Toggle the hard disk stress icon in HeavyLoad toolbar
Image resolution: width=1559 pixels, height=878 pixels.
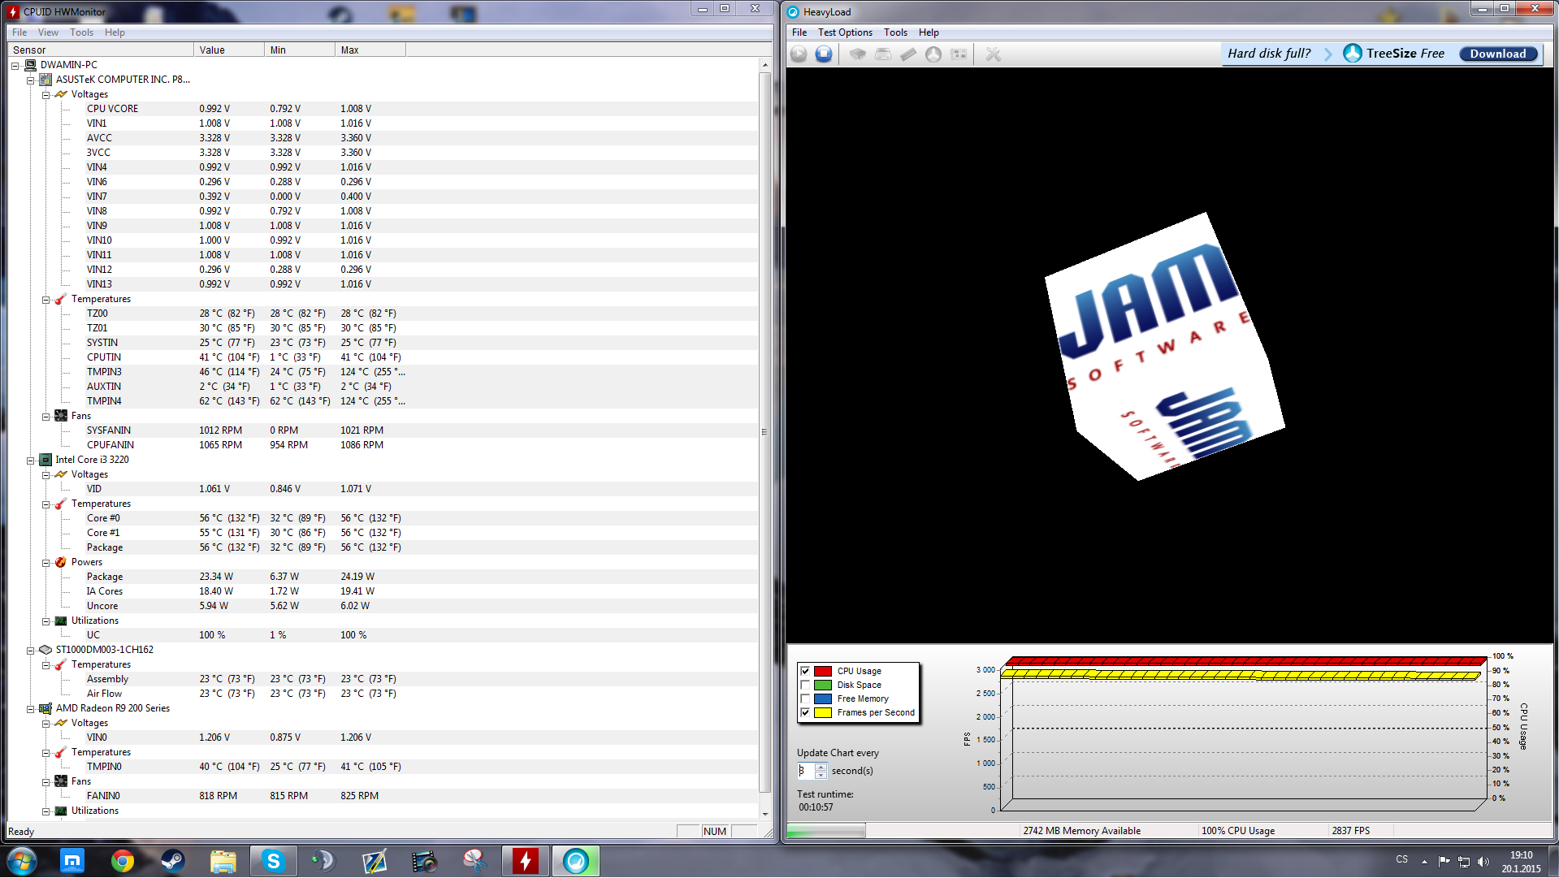(x=883, y=54)
